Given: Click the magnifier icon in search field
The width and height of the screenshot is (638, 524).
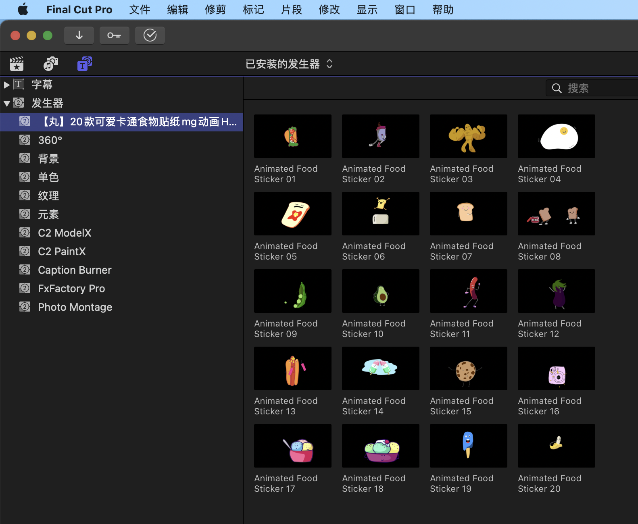Looking at the screenshot, I should (x=557, y=88).
